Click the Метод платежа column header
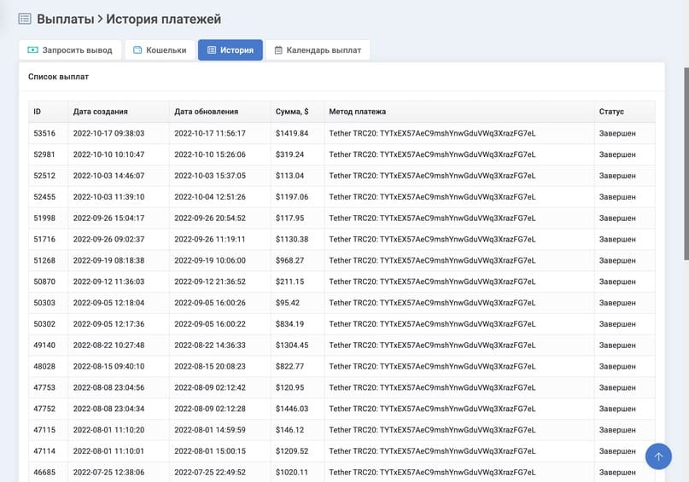The height and width of the screenshot is (482, 689). pyautogui.click(x=358, y=112)
